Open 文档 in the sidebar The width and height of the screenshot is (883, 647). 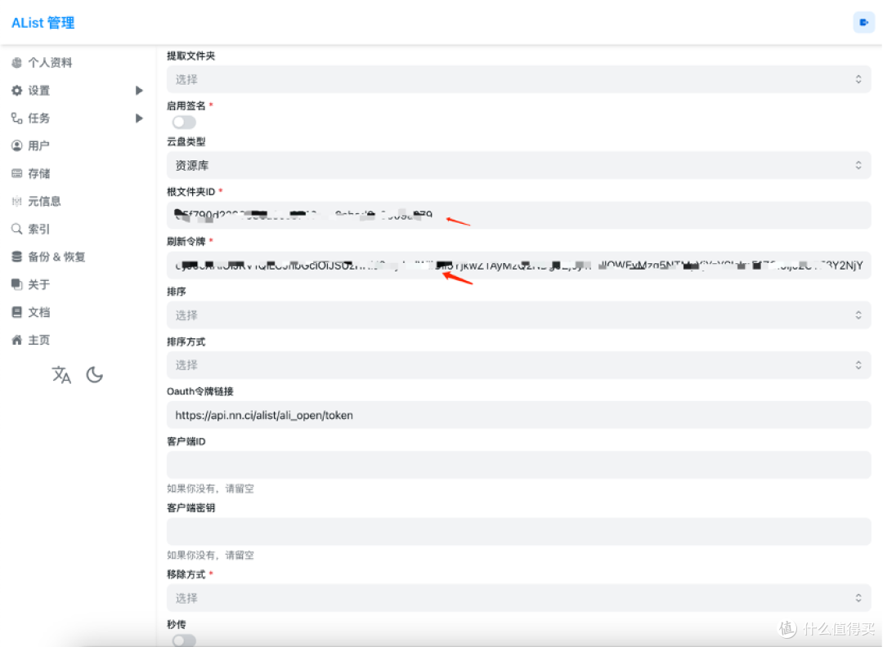[x=39, y=312]
